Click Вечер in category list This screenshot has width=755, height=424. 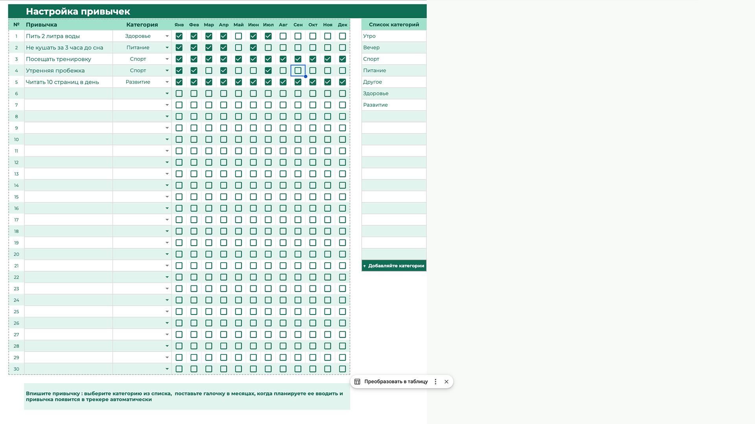(x=394, y=48)
